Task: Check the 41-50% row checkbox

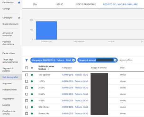Action: pos(27,101)
